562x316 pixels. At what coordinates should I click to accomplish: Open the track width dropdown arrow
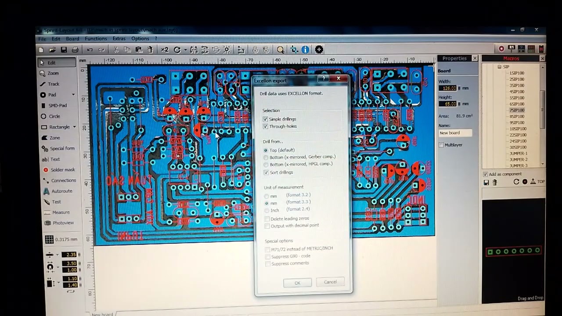58,255
